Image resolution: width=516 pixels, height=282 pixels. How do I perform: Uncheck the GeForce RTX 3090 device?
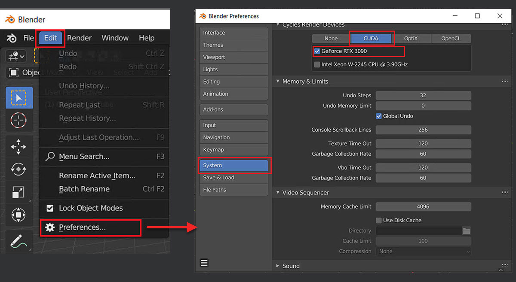pos(317,51)
